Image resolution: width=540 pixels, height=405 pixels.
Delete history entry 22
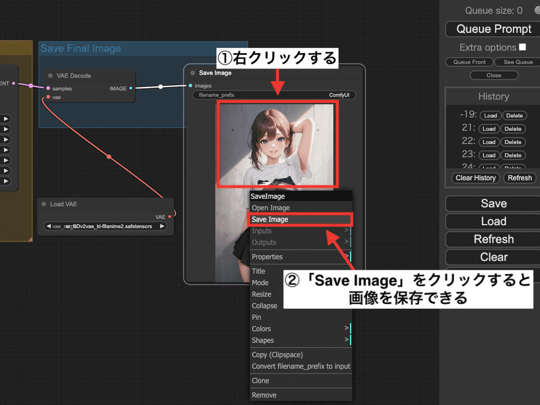coord(513,142)
